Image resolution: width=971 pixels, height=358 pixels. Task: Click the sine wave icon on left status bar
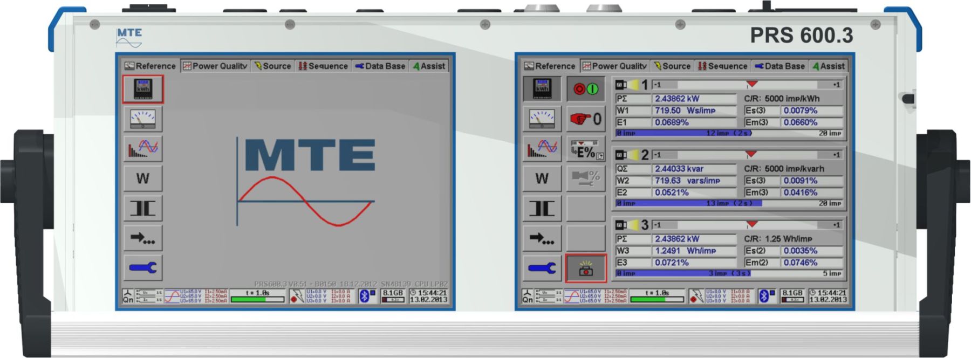(x=172, y=296)
